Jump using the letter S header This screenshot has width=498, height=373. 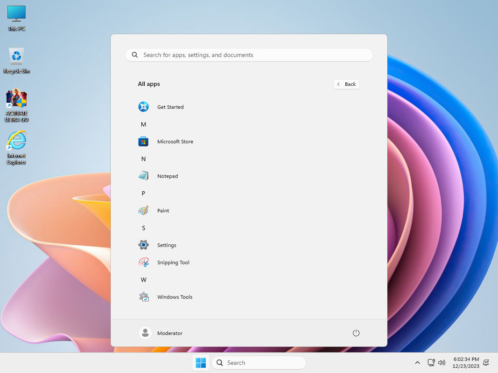point(144,228)
